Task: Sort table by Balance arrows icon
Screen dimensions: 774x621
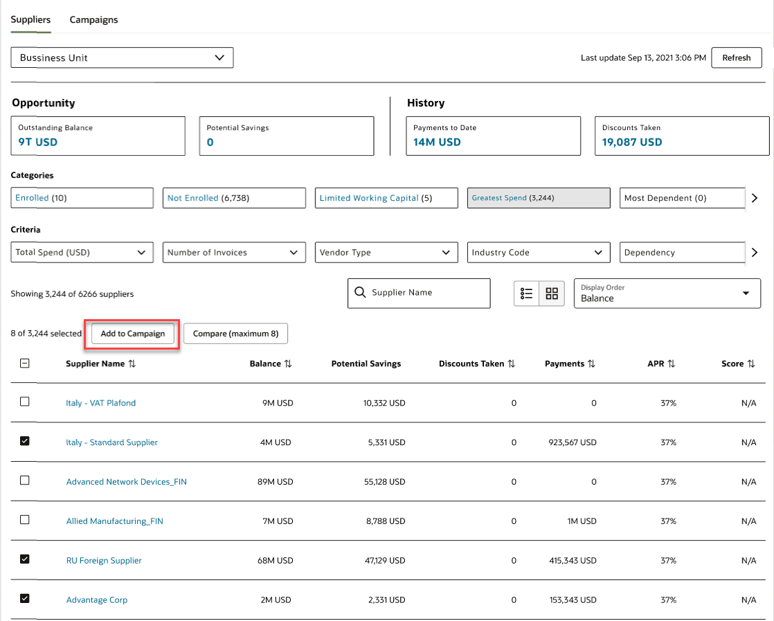Action: (288, 364)
